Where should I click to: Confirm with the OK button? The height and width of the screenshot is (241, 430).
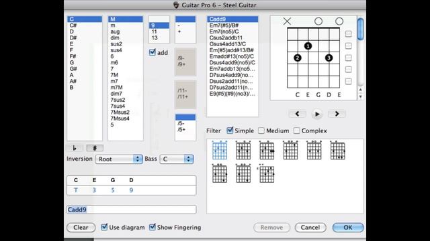click(x=348, y=228)
